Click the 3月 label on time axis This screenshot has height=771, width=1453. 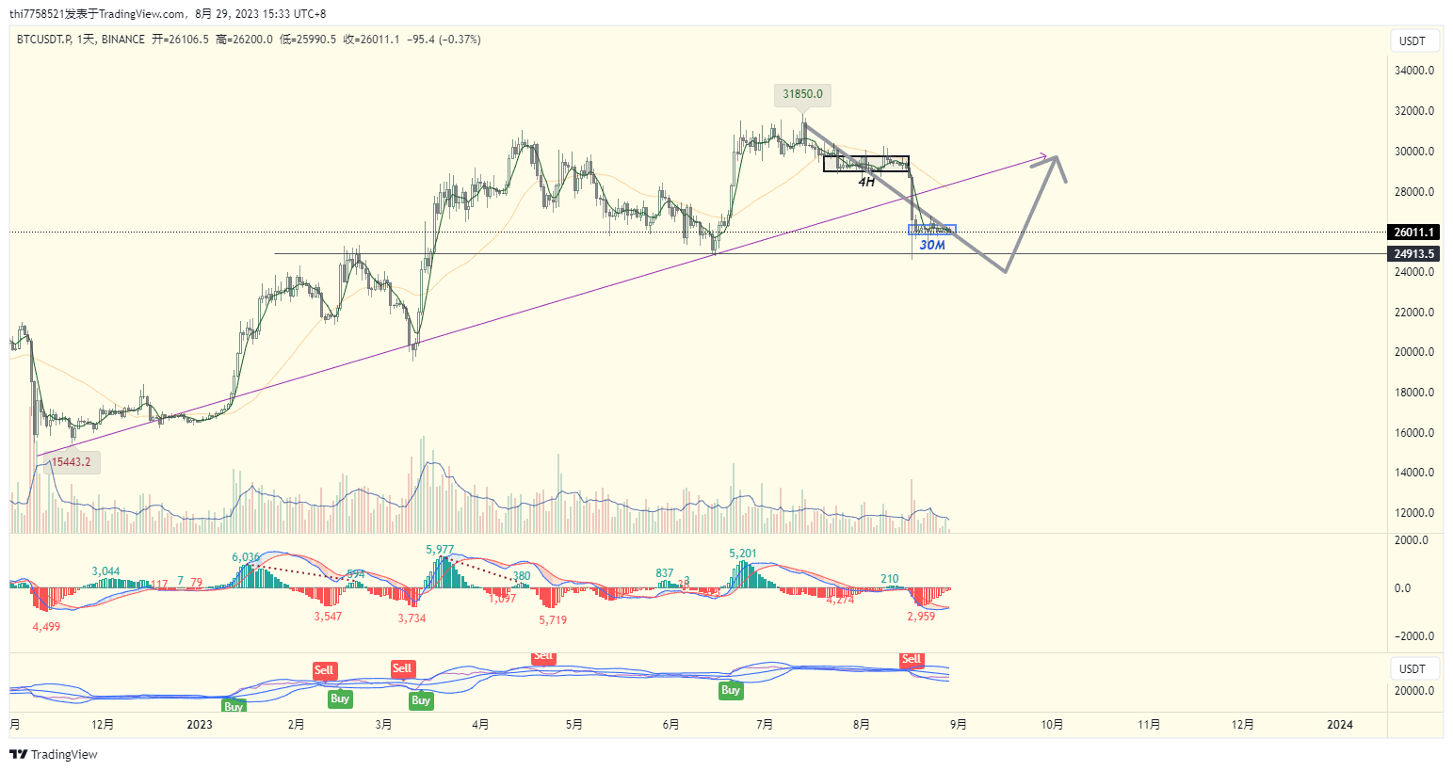[383, 725]
